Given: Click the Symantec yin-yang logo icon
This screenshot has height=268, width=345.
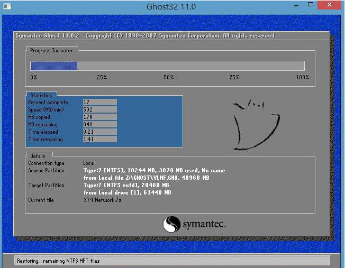Looking at the screenshot, I should coord(171,224).
